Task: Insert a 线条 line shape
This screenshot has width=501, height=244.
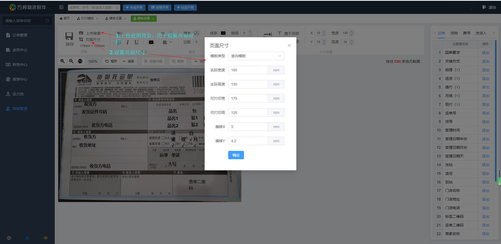Action: 128,61
